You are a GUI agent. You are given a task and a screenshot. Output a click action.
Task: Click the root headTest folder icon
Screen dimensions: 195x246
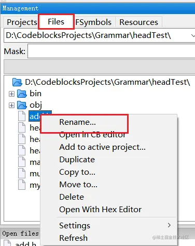(17, 82)
